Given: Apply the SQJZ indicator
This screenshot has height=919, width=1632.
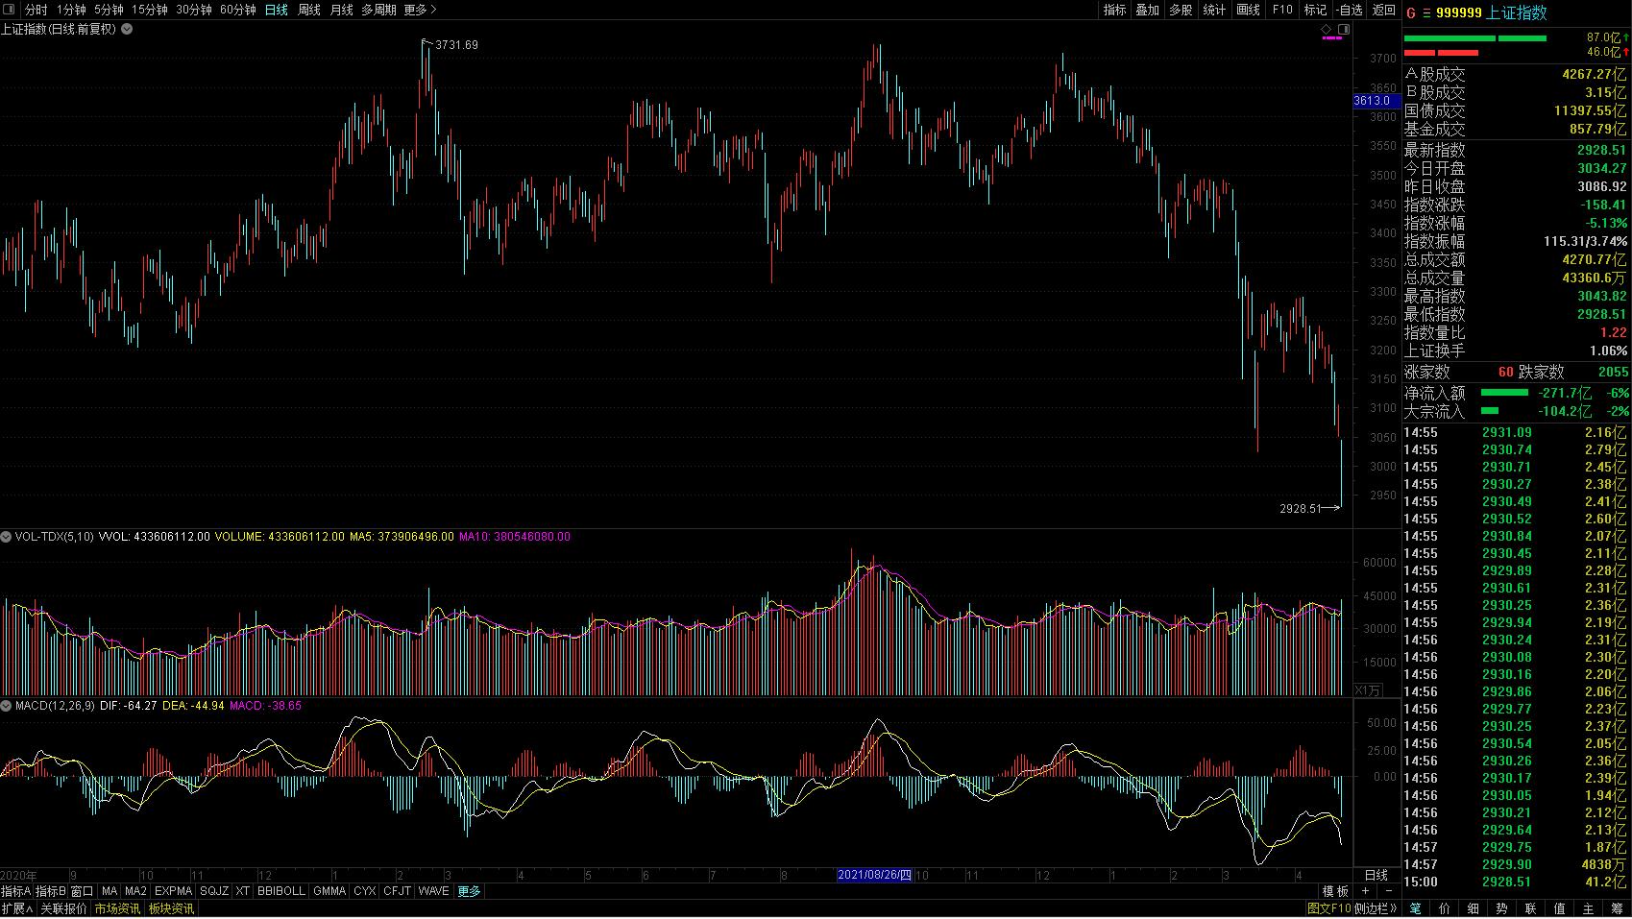Looking at the screenshot, I should tap(214, 891).
